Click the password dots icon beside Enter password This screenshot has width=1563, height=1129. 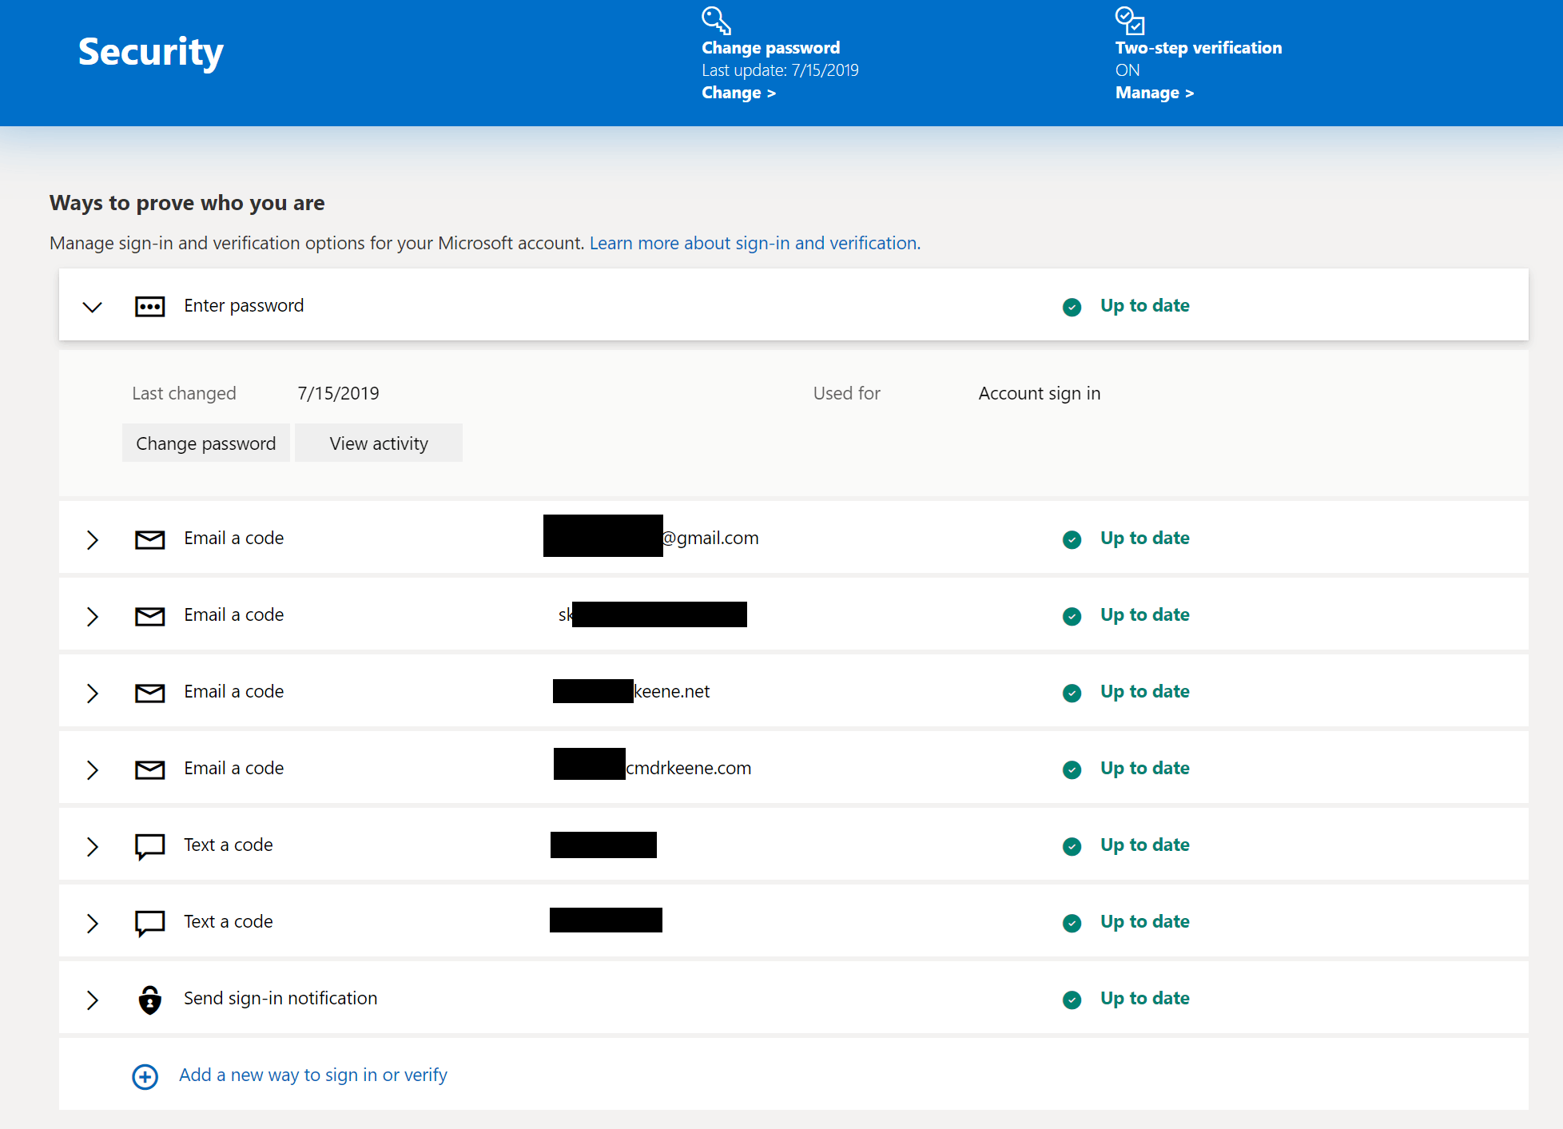pos(149,307)
